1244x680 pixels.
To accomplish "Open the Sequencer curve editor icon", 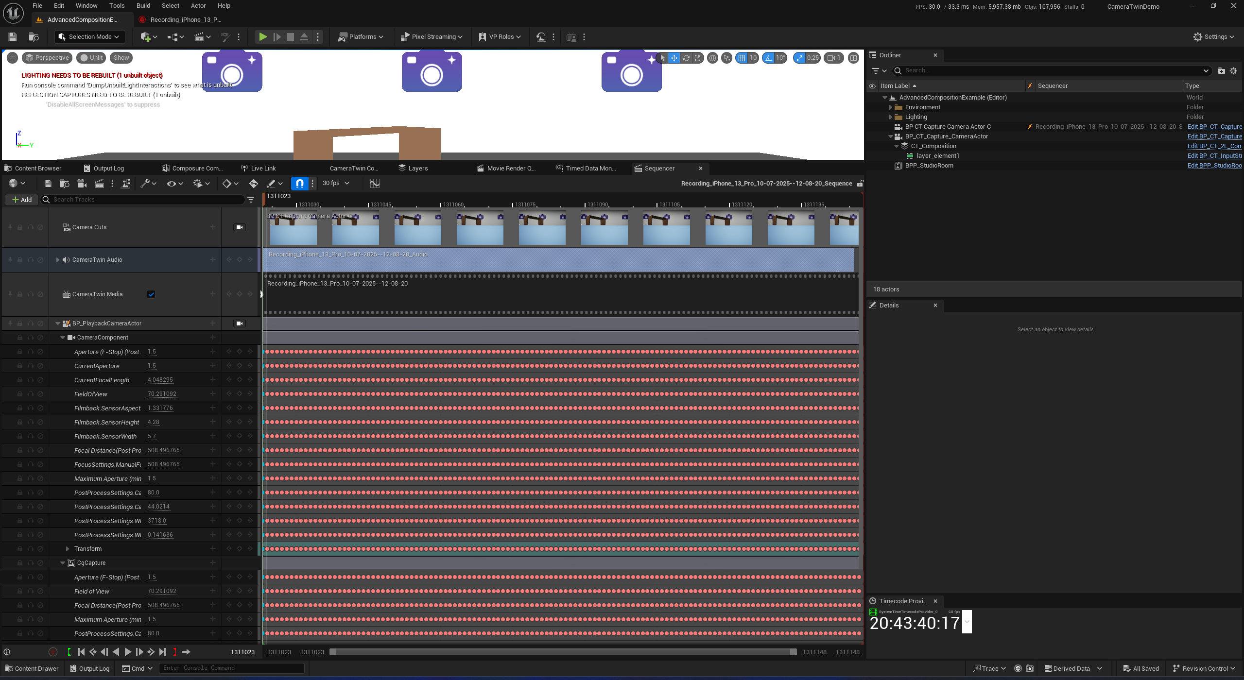I will (375, 183).
